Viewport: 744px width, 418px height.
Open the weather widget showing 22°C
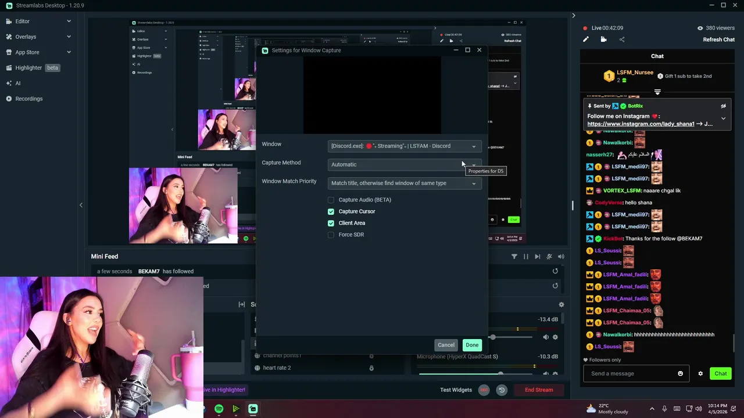coord(607,409)
